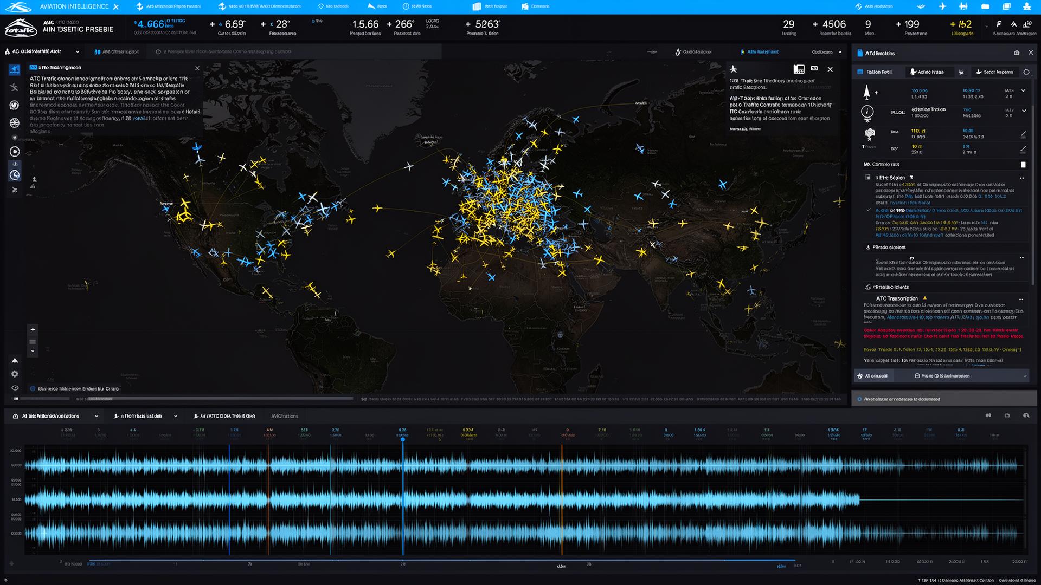Expand the ATC Alerts dropdown at top left

pos(78,52)
